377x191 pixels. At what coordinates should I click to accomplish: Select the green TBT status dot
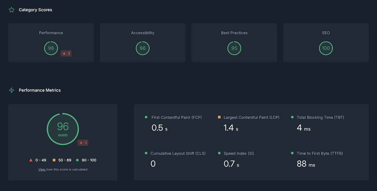pyautogui.click(x=292, y=117)
